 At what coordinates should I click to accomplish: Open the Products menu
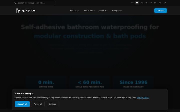(x=75, y=10)
